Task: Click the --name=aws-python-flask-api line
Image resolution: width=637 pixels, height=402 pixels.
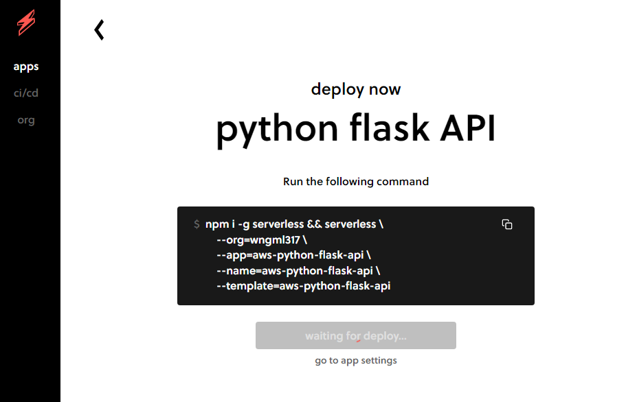Action: pos(298,270)
